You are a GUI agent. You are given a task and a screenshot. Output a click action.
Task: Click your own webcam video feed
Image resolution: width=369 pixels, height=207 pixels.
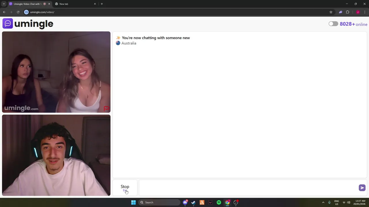pyautogui.click(x=56, y=155)
